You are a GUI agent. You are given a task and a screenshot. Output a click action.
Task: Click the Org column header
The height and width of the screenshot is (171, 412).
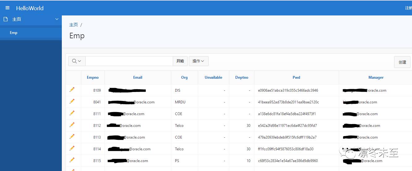point(185,77)
